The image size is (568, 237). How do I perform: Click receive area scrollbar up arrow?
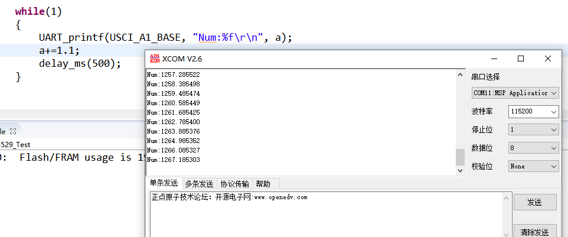(x=460, y=74)
